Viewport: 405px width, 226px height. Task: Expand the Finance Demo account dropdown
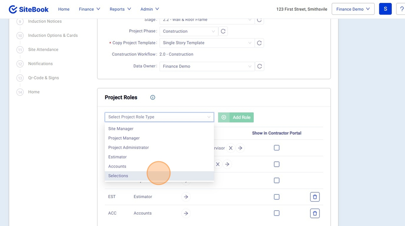pyautogui.click(x=353, y=9)
